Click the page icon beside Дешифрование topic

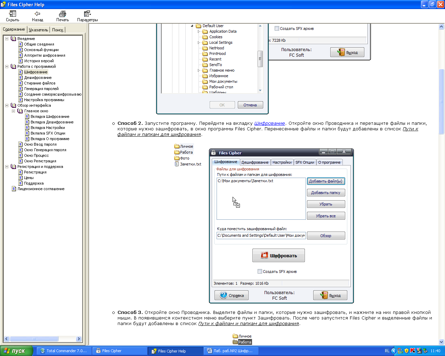[21, 78]
